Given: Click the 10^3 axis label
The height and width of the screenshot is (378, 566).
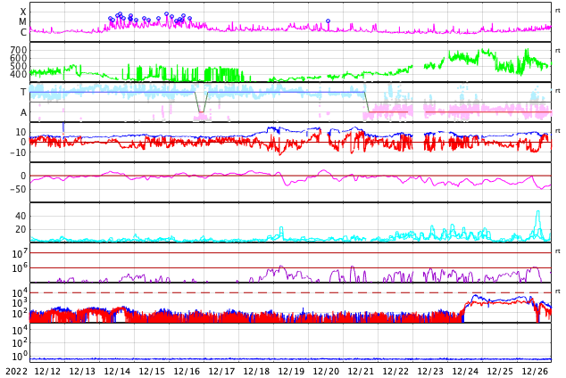Looking at the screenshot, I should click(20, 303).
